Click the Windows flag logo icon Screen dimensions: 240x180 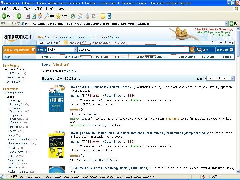pyautogui.click(x=236, y=9)
